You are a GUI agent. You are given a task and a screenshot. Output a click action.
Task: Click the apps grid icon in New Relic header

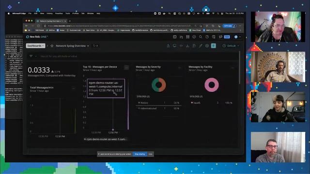tap(187, 37)
